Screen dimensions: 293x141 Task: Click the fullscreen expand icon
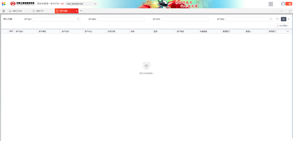(x=290, y=11)
